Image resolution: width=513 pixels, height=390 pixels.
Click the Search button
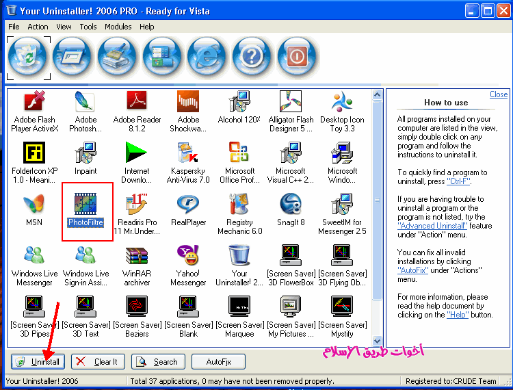coord(158,361)
